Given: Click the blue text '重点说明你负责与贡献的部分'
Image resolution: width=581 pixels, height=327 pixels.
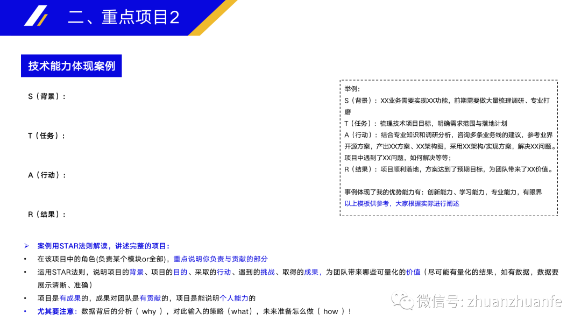Looking at the screenshot, I should (221, 259).
